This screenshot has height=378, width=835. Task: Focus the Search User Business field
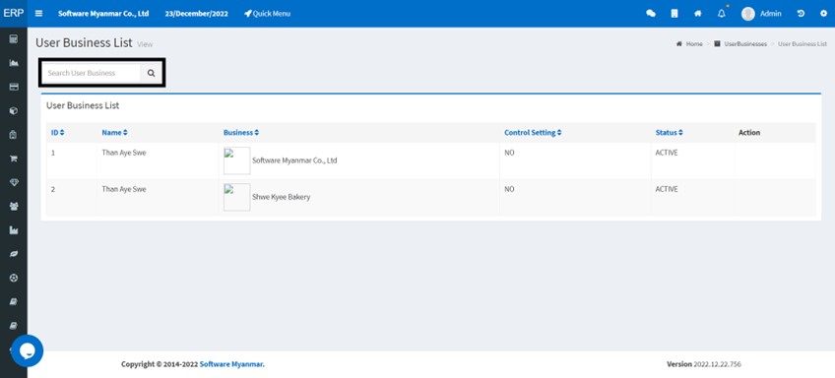point(91,73)
